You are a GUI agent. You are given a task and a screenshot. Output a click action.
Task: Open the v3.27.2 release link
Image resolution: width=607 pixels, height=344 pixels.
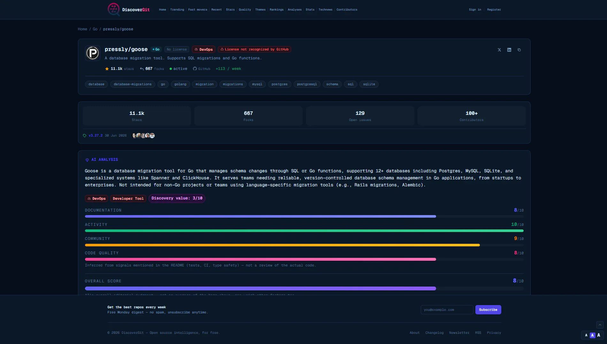tap(96, 136)
